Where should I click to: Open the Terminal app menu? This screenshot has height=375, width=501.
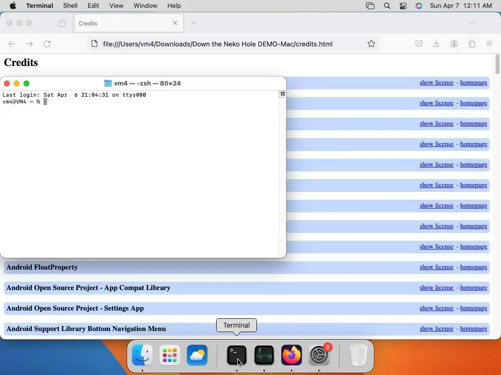click(x=40, y=6)
